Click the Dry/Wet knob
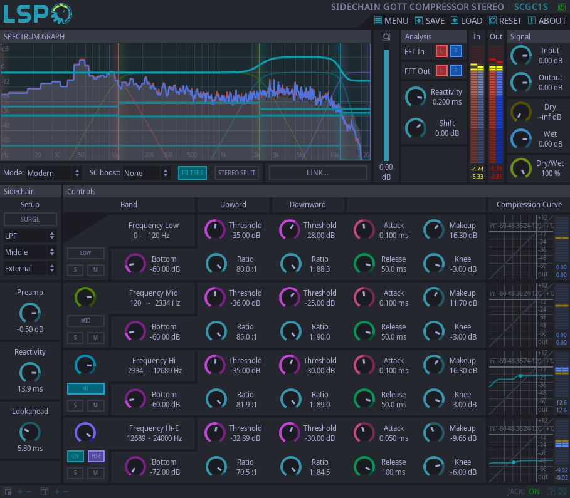The width and height of the screenshot is (570, 498). [521, 169]
